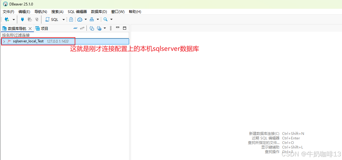The image size is (342, 160).
Task: Click the transaction lock icon
Action: tap(71, 19)
